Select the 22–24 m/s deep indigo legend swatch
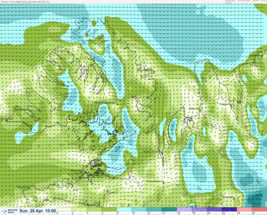The image size is (267, 215). click(229, 209)
